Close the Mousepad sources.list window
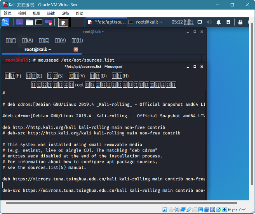 click(x=202, y=67)
